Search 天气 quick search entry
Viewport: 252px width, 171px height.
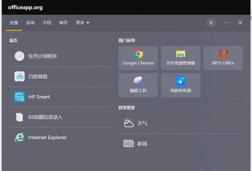[181, 123]
